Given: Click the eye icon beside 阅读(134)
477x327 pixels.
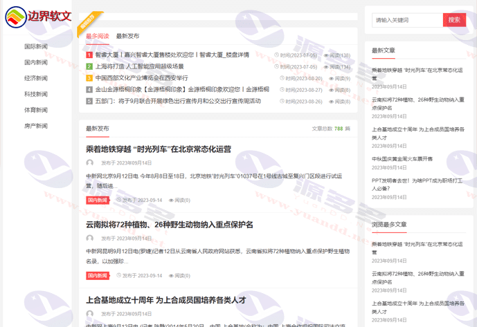Looking at the screenshot, I should click(326, 67).
